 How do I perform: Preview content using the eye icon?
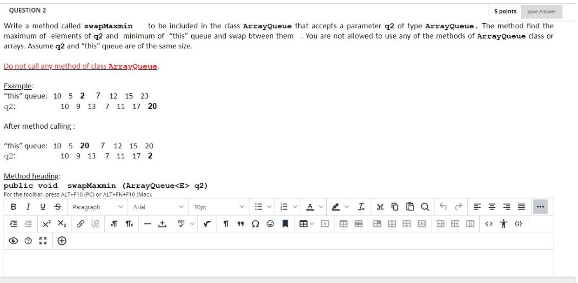pos(14,241)
